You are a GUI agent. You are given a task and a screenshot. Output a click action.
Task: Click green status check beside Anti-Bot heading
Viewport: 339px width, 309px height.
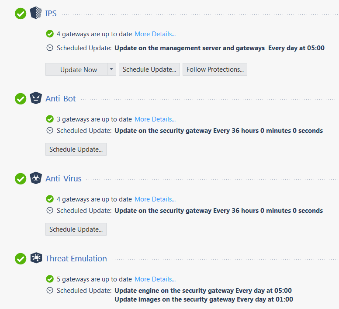(21, 99)
